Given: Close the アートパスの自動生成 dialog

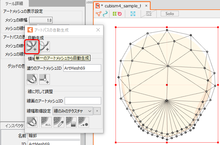Looking at the screenshot, I should (x=98, y=30).
